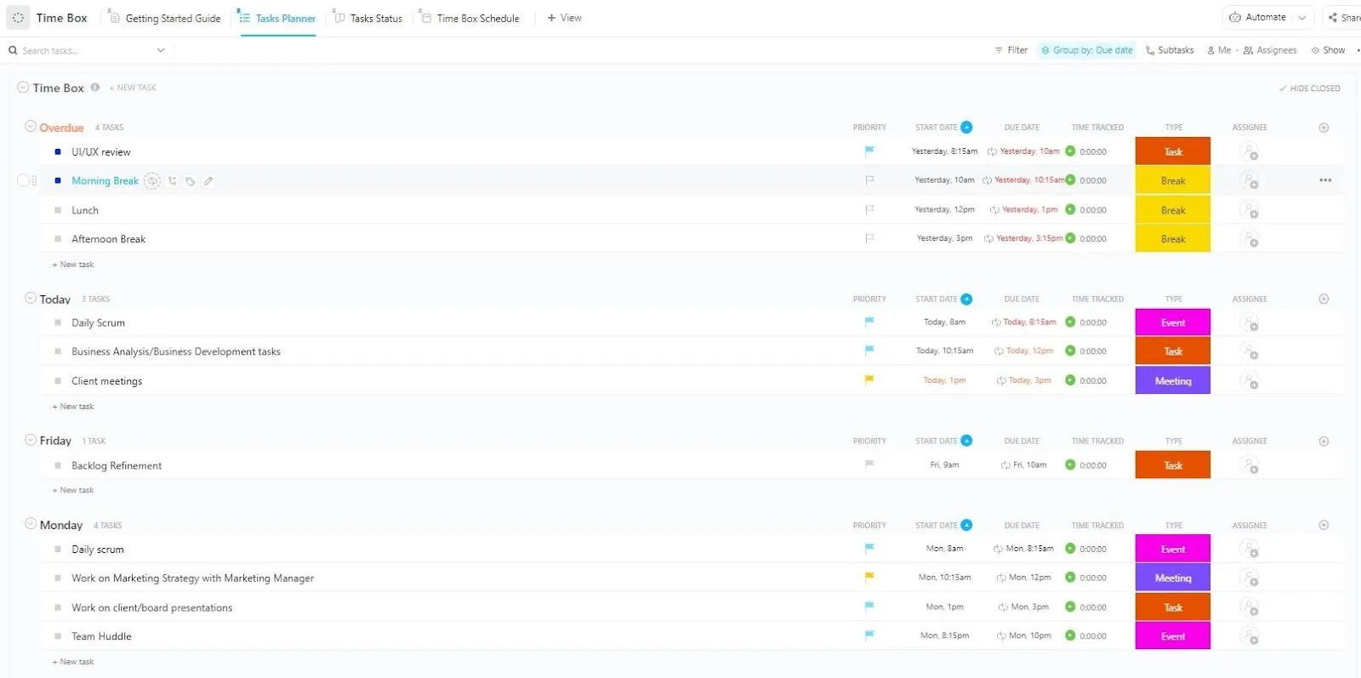Click the edit pencil icon next to Morning Break
This screenshot has height=678, width=1361.
[208, 181]
